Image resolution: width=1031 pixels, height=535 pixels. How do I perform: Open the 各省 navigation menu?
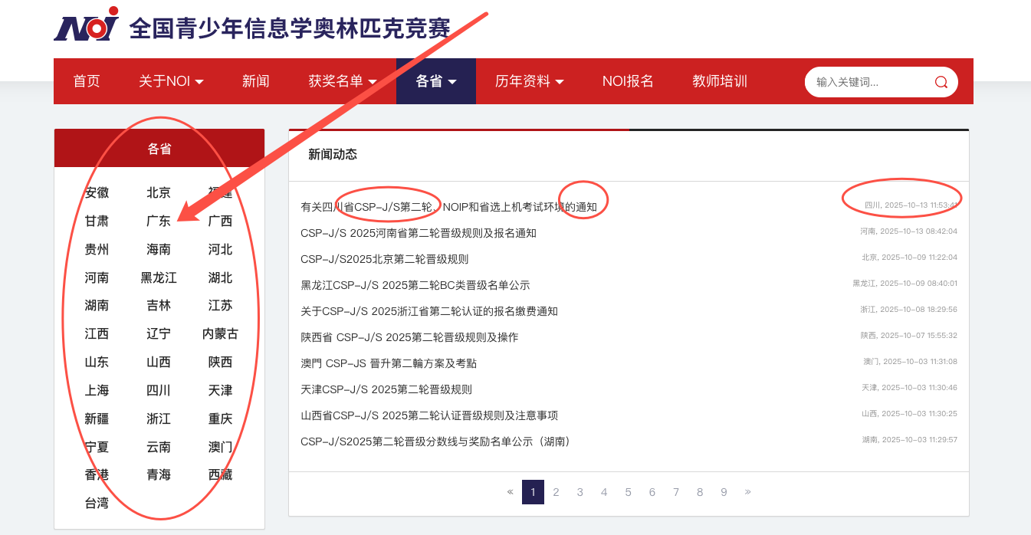tap(435, 81)
